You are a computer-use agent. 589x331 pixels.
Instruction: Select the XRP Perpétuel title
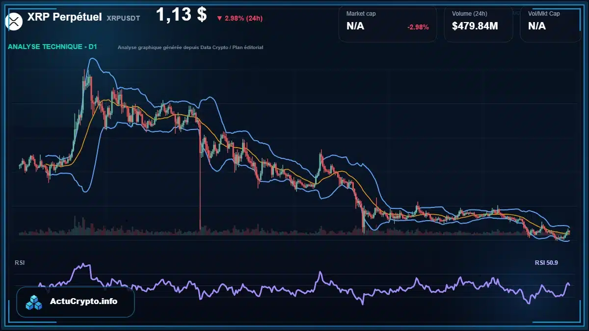[x=65, y=17]
